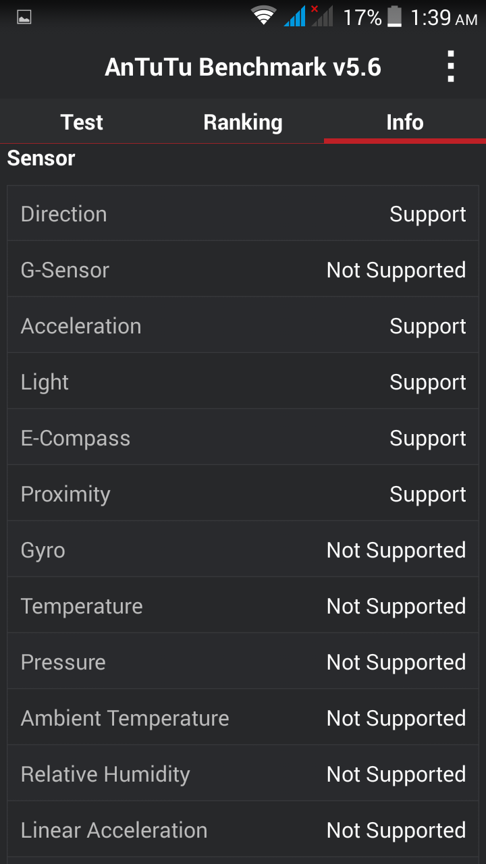
Task: Tap the blue SIM signal icon
Action: tap(295, 16)
